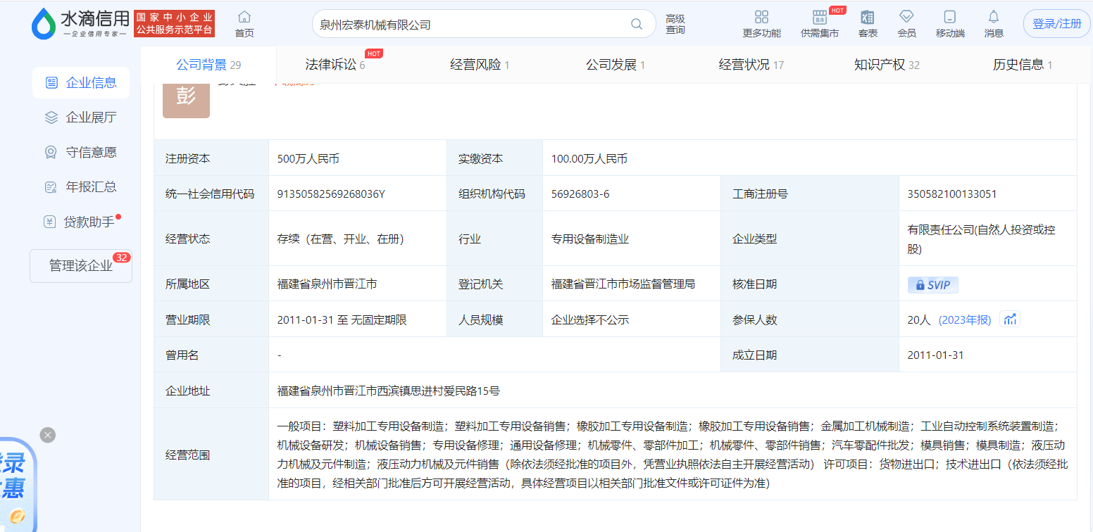Click the 经营范围 description text

pos(673,455)
